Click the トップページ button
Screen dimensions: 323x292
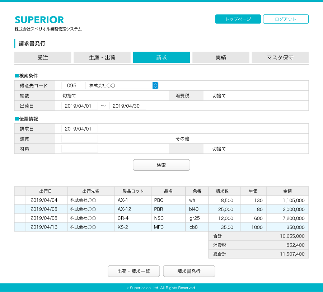[x=238, y=19]
